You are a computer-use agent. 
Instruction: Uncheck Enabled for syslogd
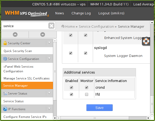(x=71, y=53)
